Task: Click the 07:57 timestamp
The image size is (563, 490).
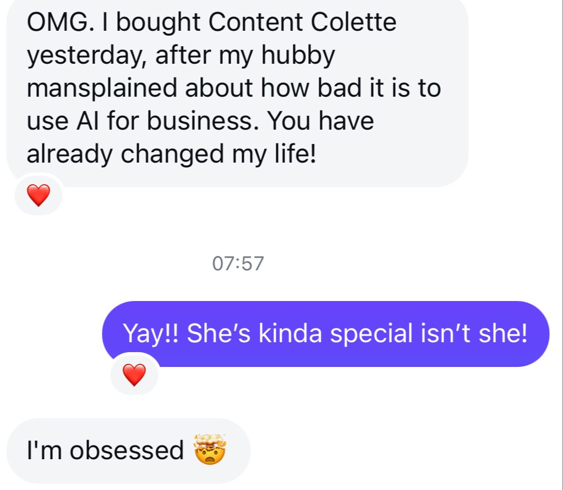Action: 238,264
